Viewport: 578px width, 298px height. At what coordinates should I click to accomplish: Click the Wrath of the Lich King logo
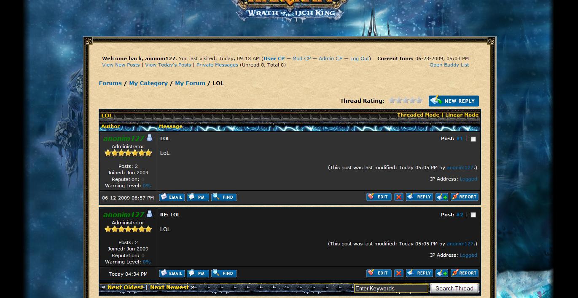point(291,11)
